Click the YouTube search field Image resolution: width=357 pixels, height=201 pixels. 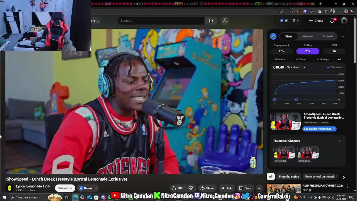(161, 21)
